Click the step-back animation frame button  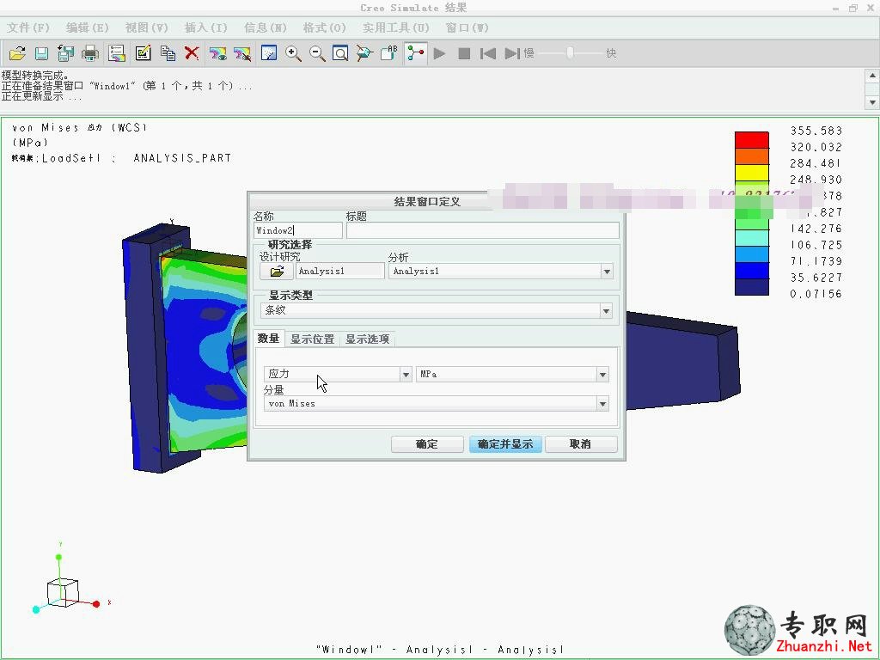[488, 53]
